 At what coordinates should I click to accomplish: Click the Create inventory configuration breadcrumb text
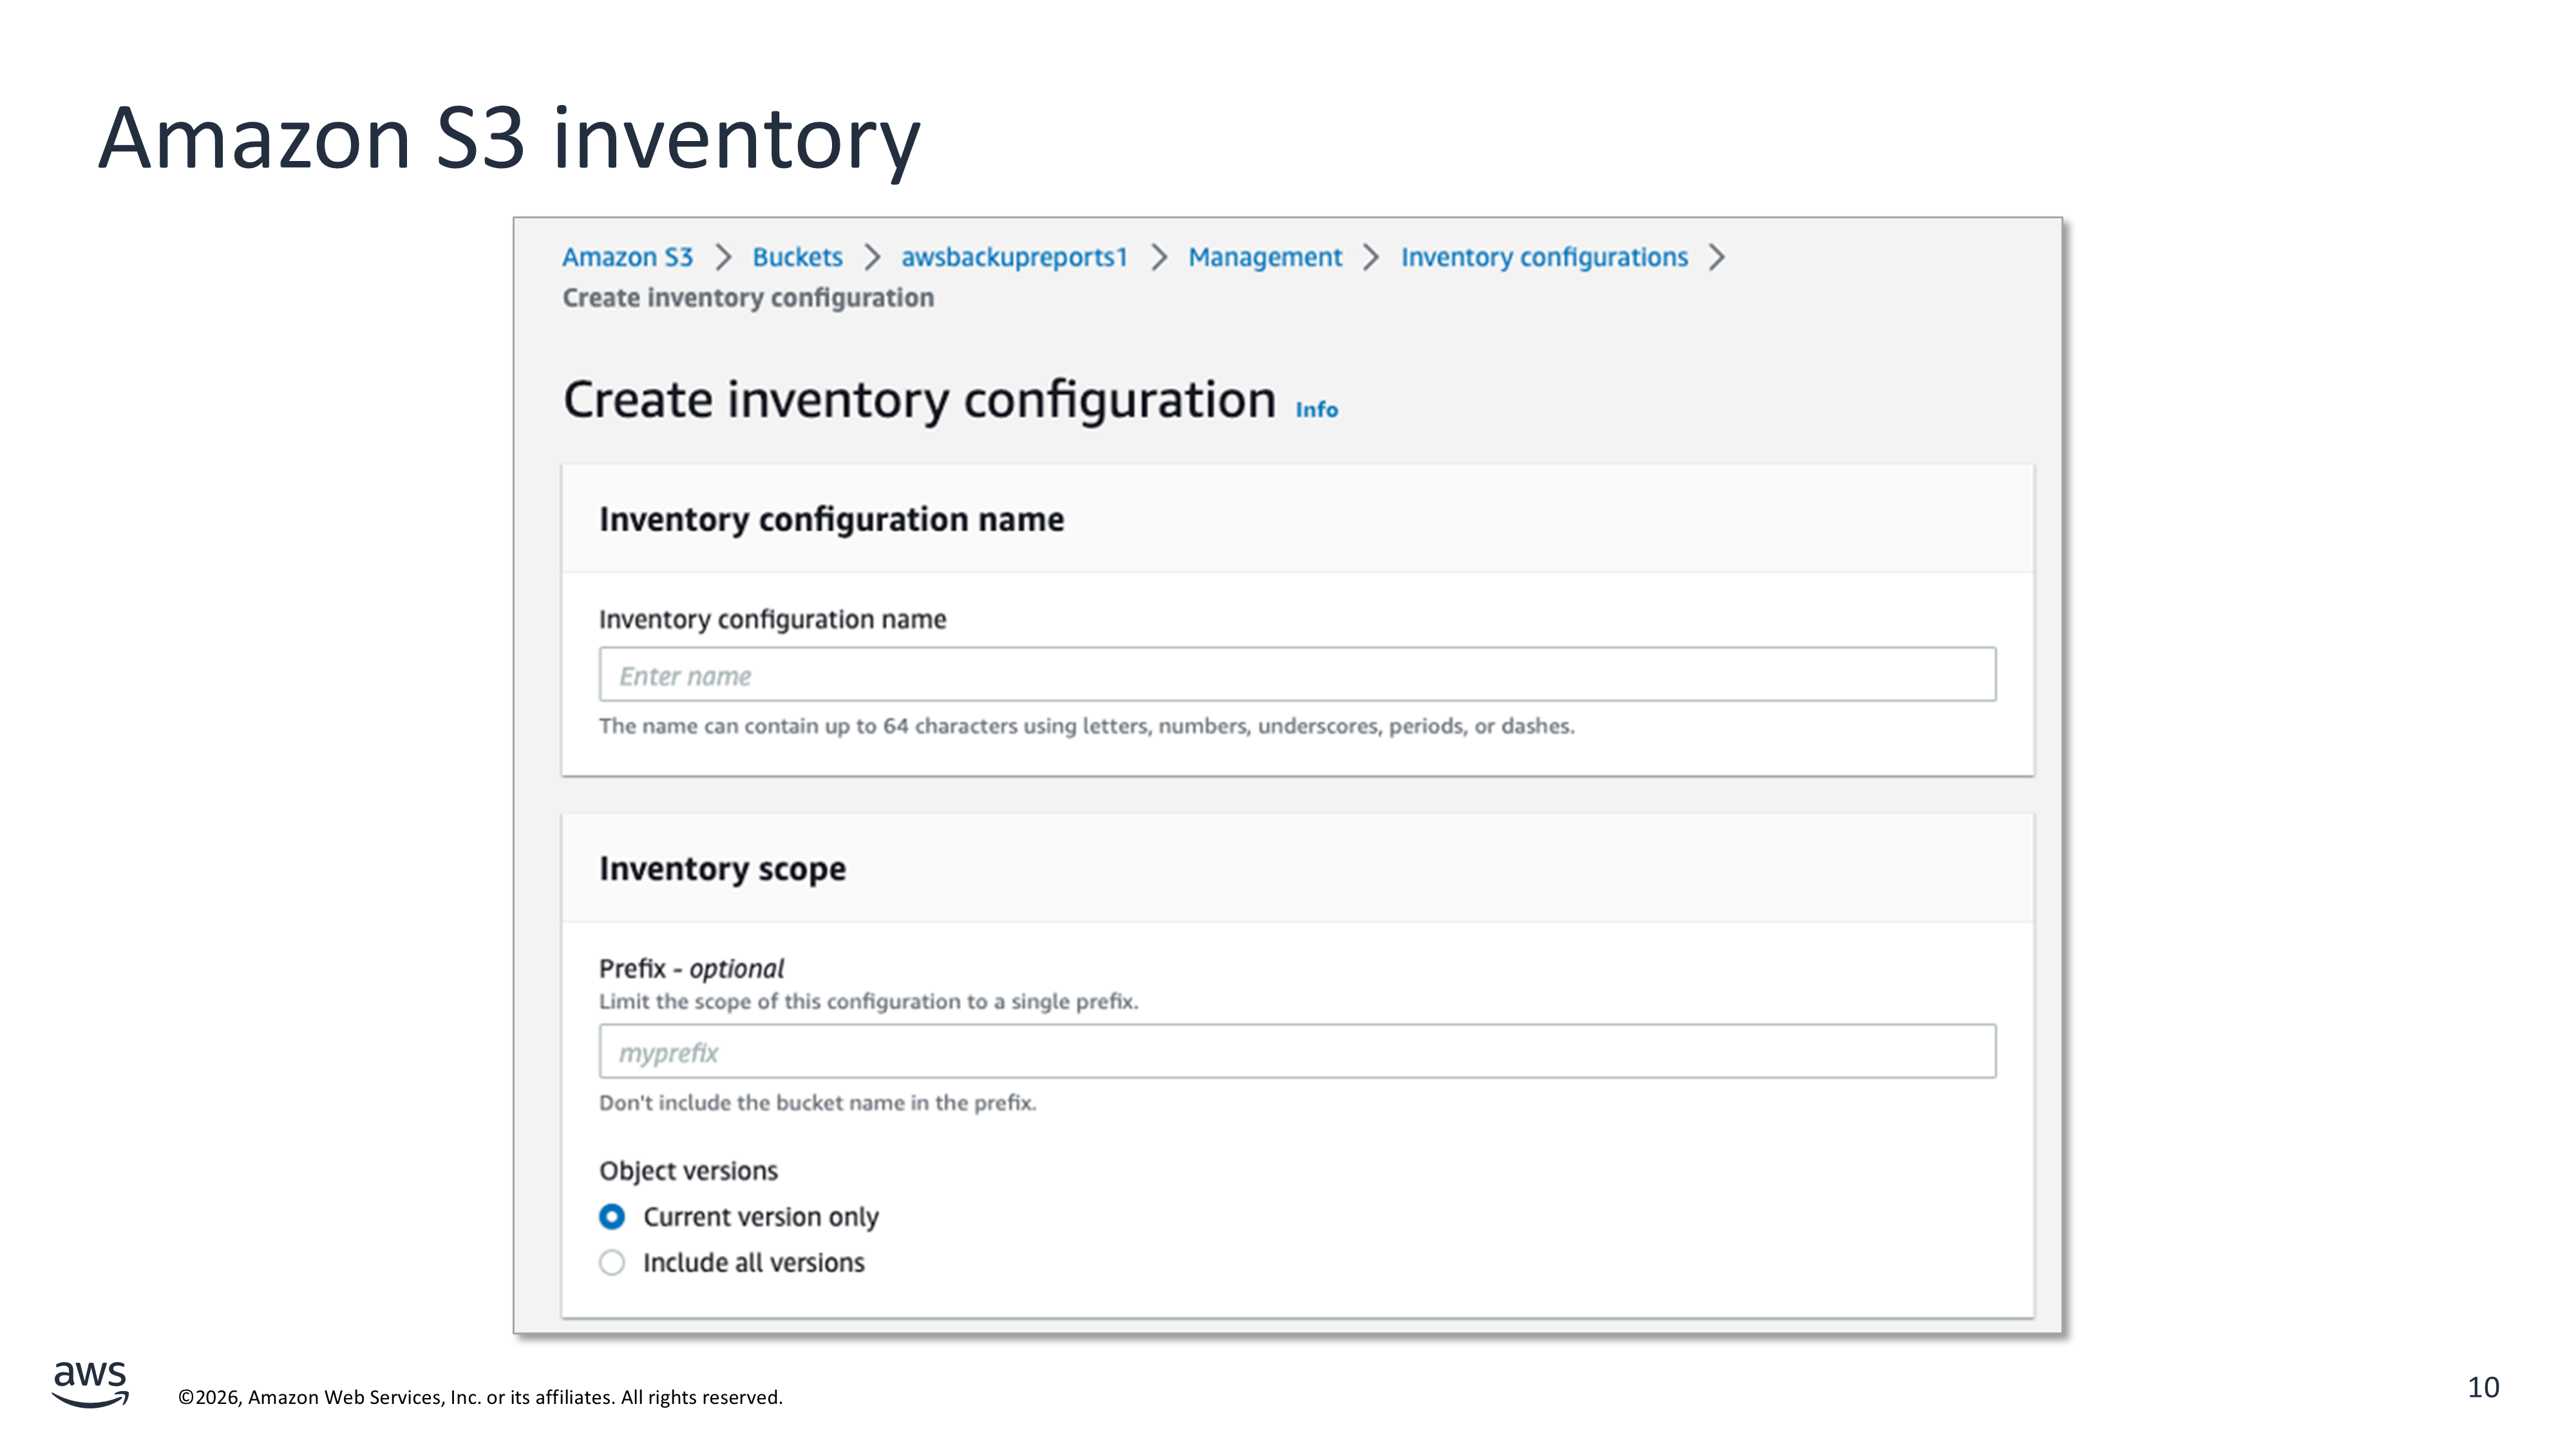point(748,298)
